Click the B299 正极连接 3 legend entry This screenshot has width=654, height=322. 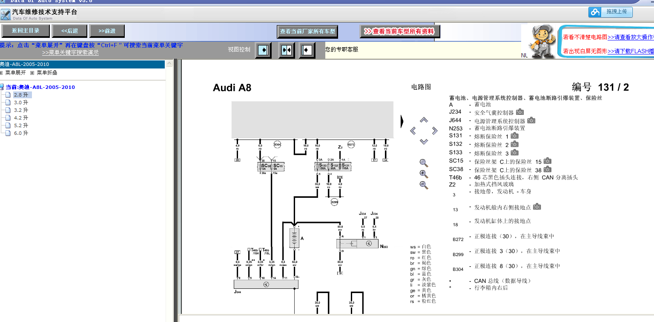point(506,251)
